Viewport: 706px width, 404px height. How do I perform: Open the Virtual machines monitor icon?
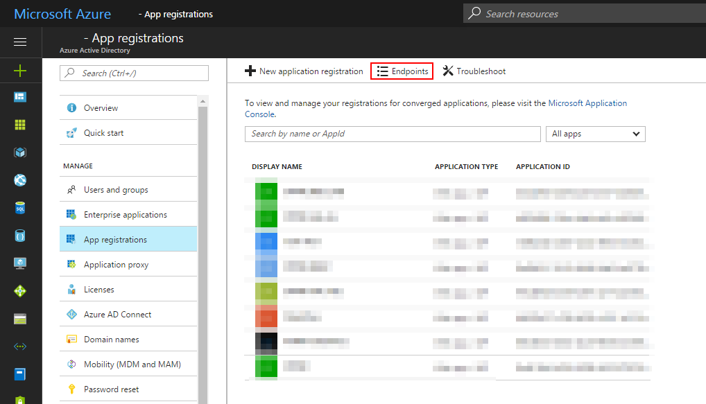coord(20,263)
